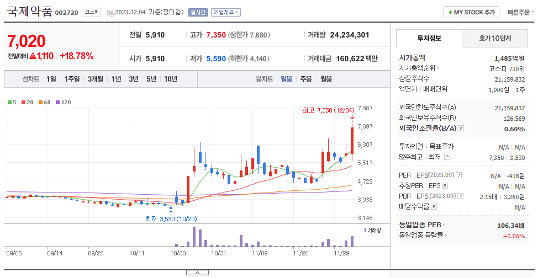The height and width of the screenshot is (278, 538).
Task: Select the 1주일 line chart period
Action: point(72,79)
